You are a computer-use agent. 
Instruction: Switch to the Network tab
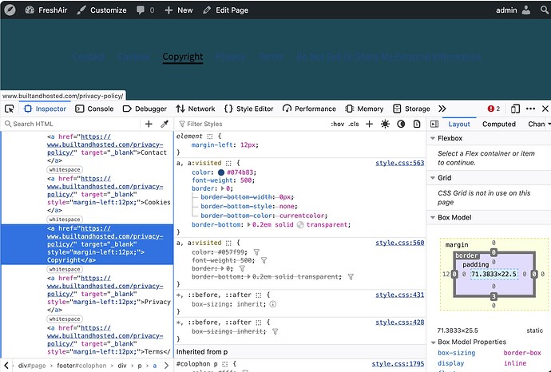click(x=196, y=109)
